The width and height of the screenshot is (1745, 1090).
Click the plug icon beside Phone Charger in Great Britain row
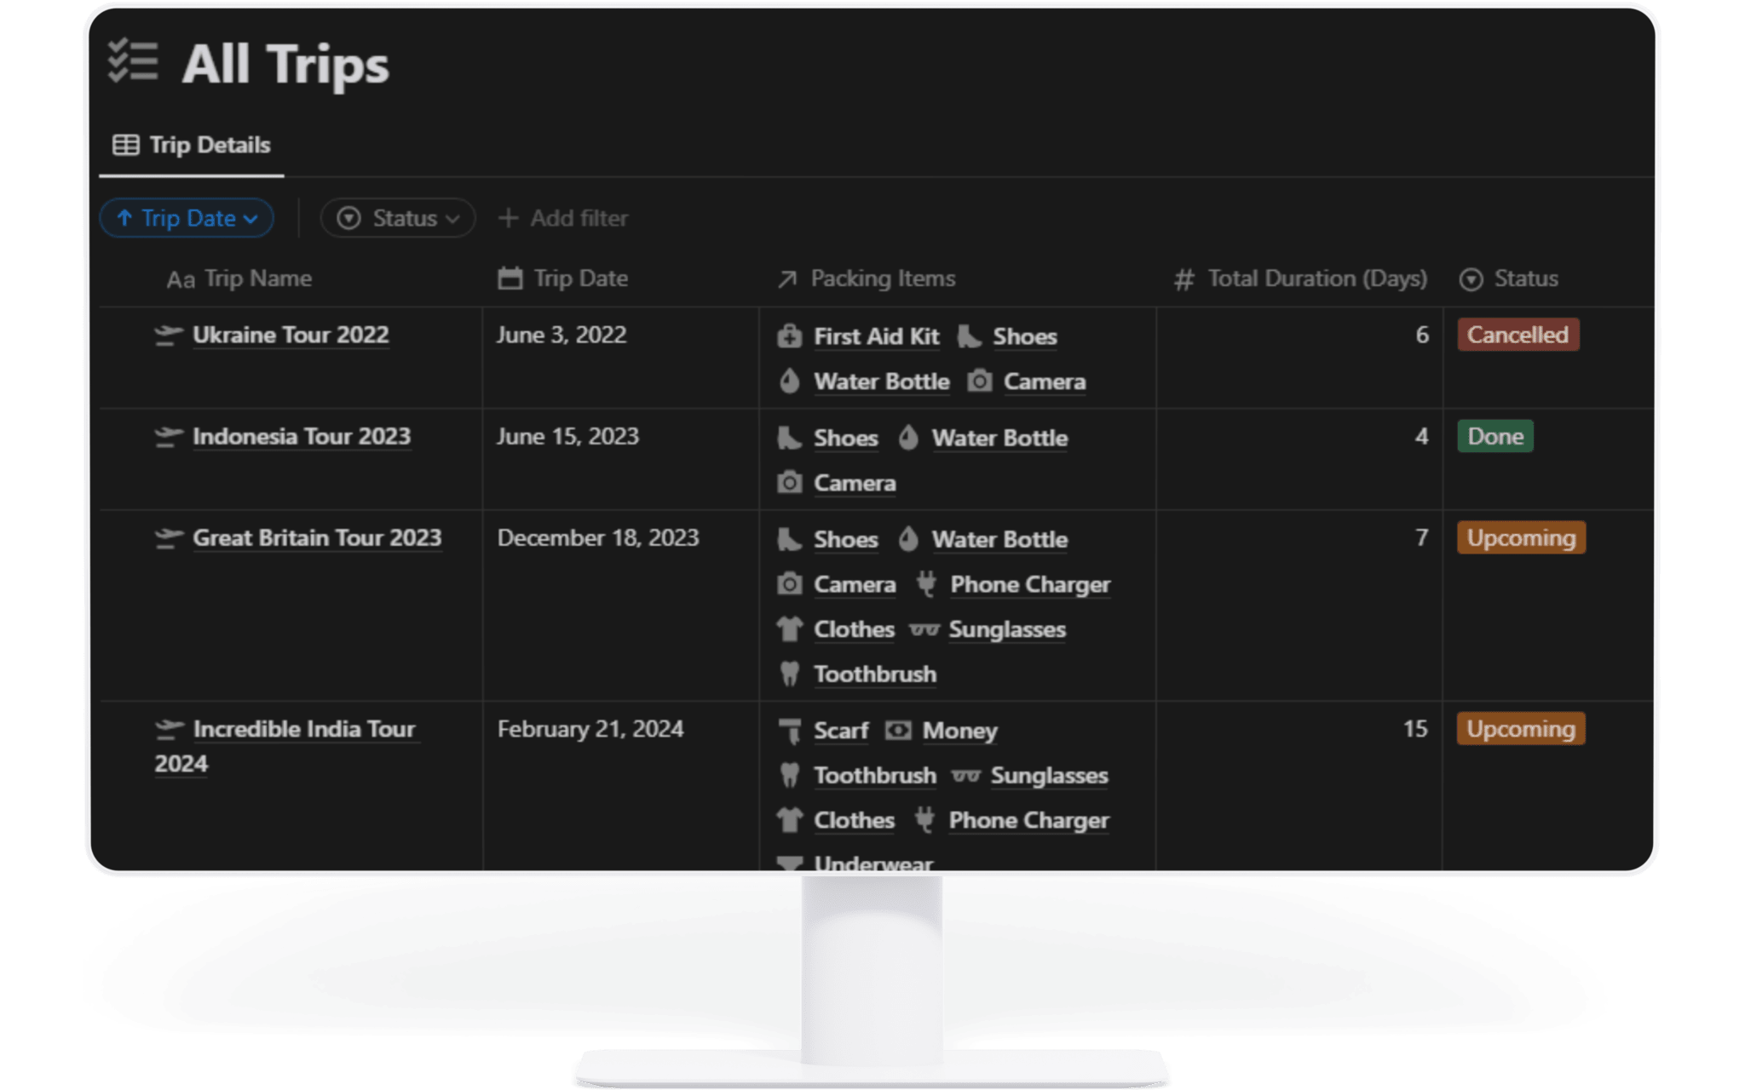[926, 584]
